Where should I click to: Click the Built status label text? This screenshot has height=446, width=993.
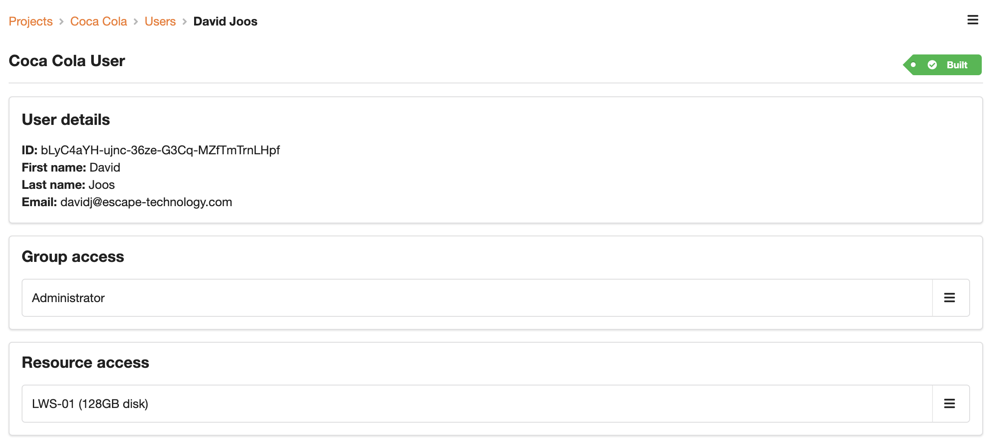point(957,65)
